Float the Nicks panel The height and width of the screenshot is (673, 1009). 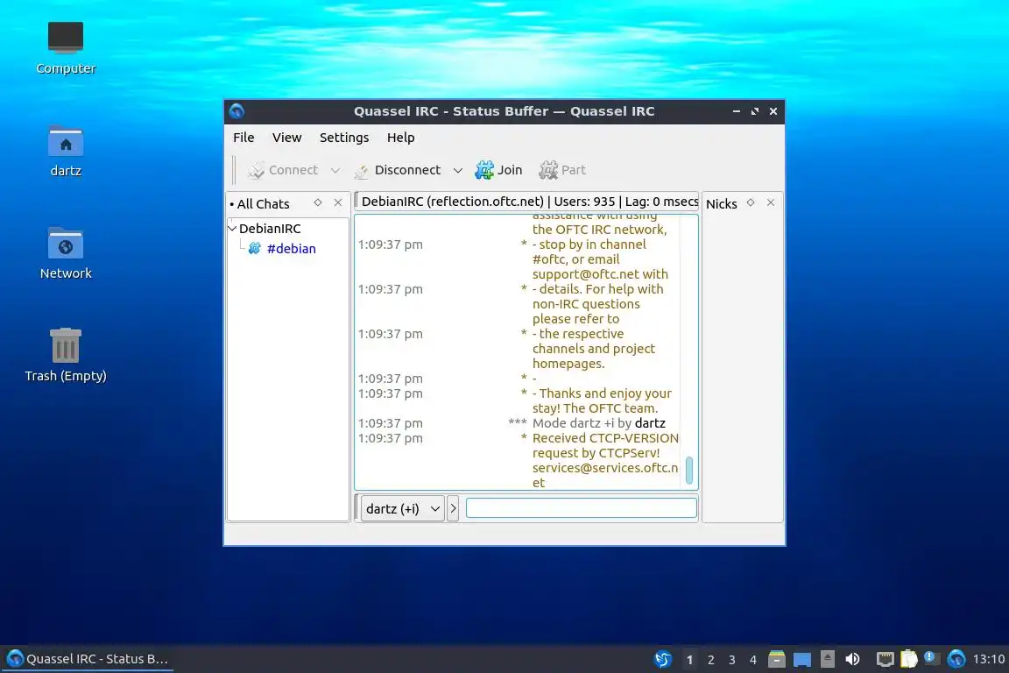pos(751,203)
